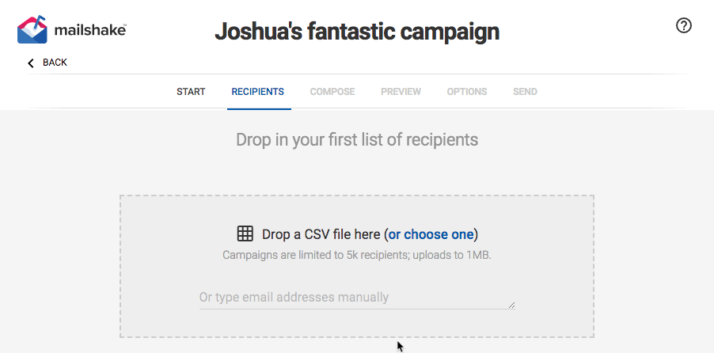Go to the START tab

[191, 92]
